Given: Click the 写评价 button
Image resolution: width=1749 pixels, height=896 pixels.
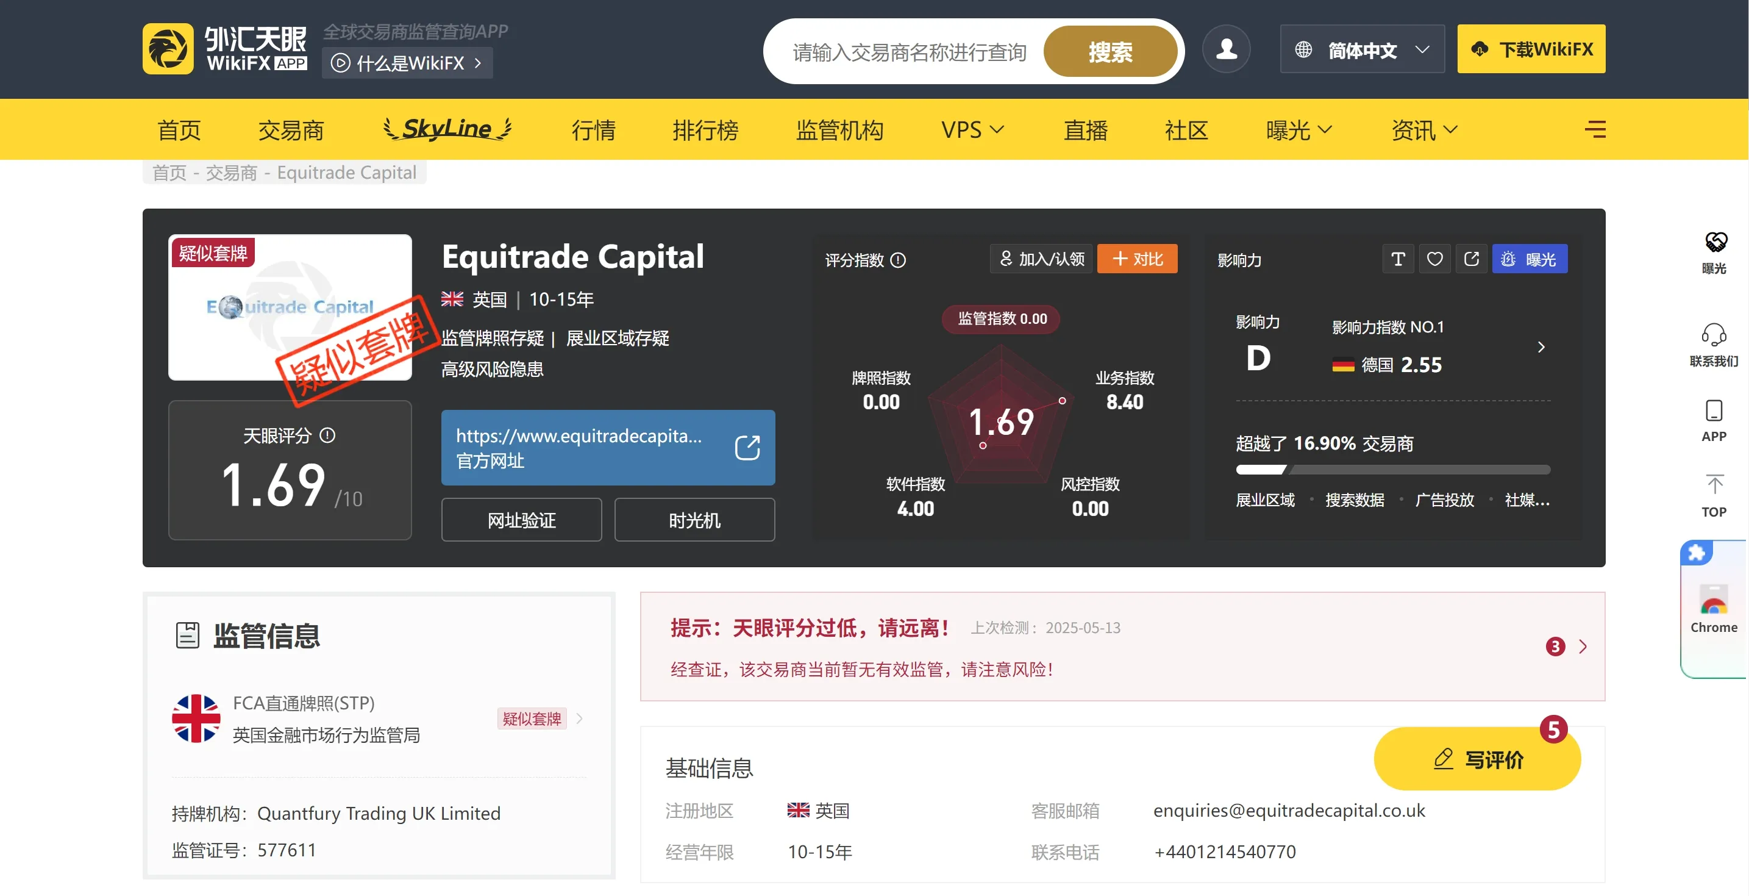Looking at the screenshot, I should click(x=1476, y=759).
